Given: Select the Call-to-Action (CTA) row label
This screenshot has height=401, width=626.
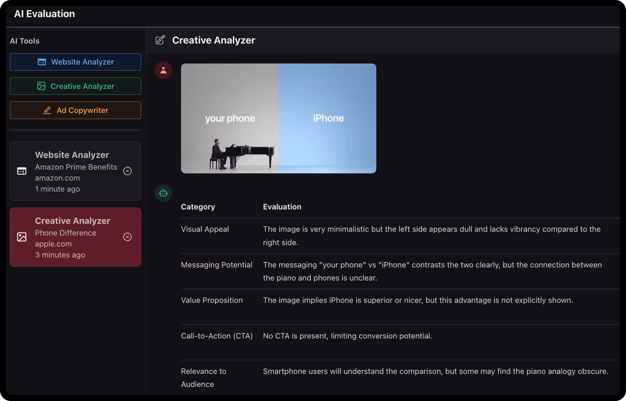Looking at the screenshot, I should [217, 336].
